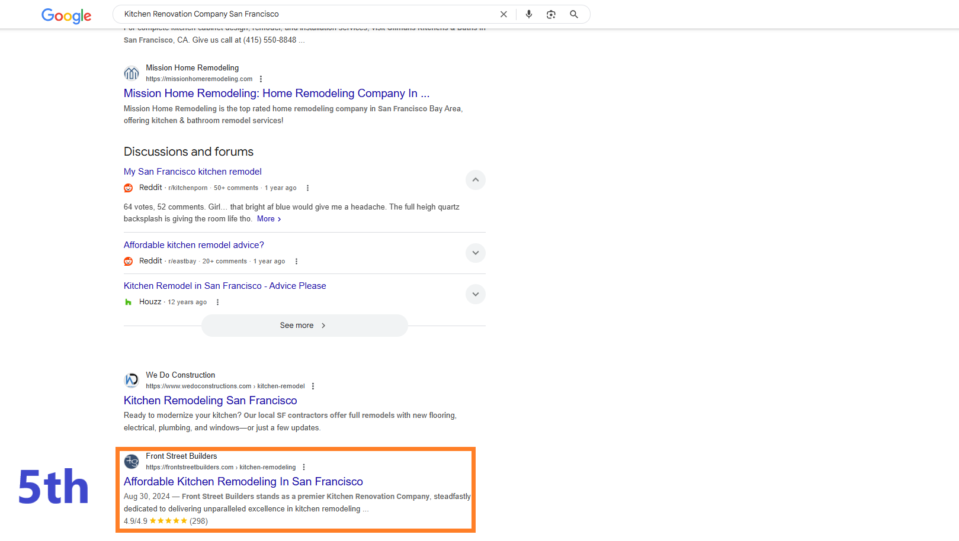The width and height of the screenshot is (959, 541).
Task: Click the Google logo
Action: pyautogui.click(x=66, y=15)
